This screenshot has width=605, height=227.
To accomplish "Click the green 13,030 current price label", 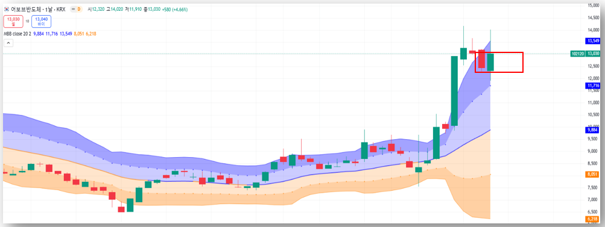I will coord(593,54).
